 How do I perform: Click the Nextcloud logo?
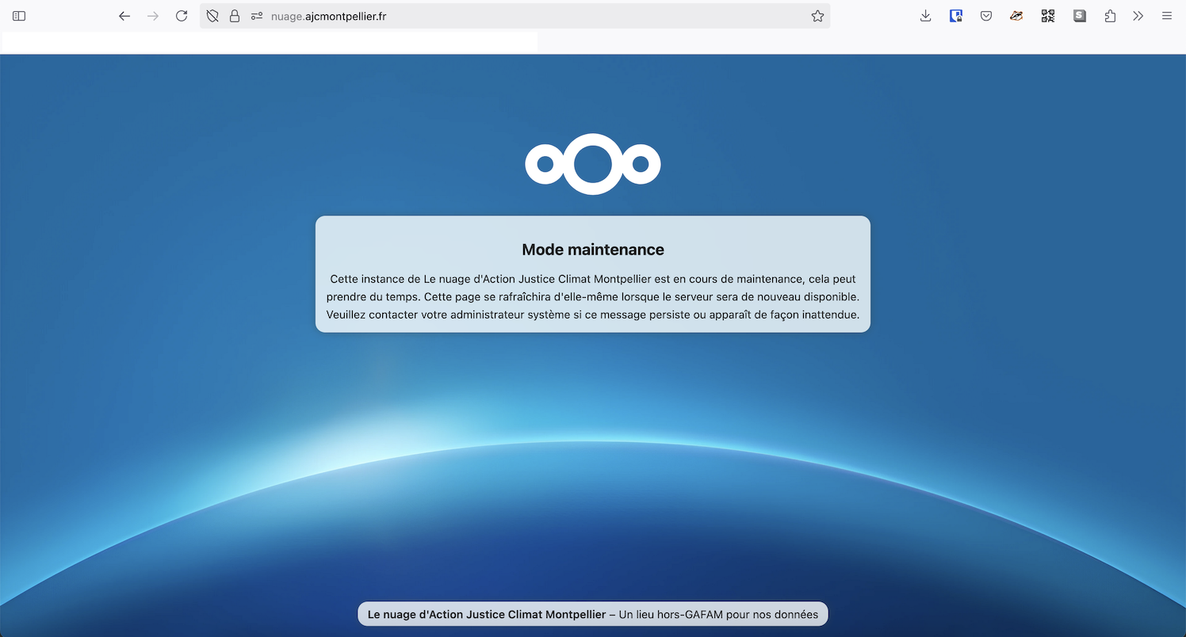click(x=593, y=164)
